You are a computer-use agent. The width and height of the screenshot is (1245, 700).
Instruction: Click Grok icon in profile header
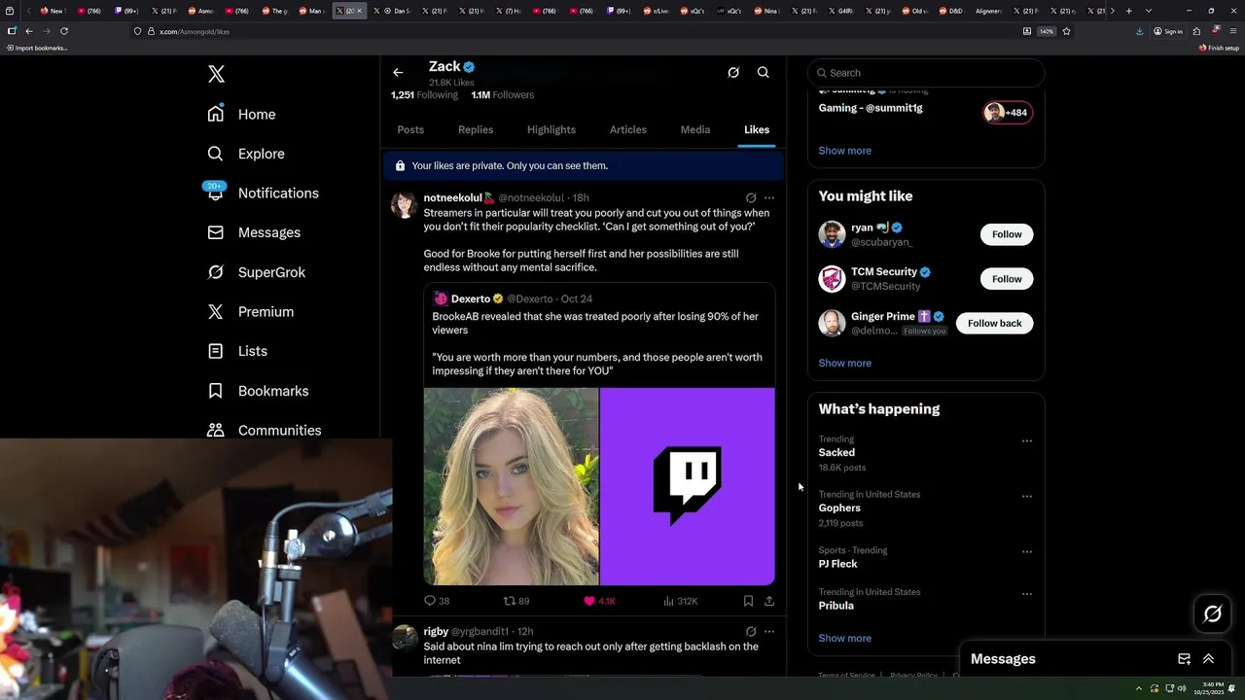point(733,72)
